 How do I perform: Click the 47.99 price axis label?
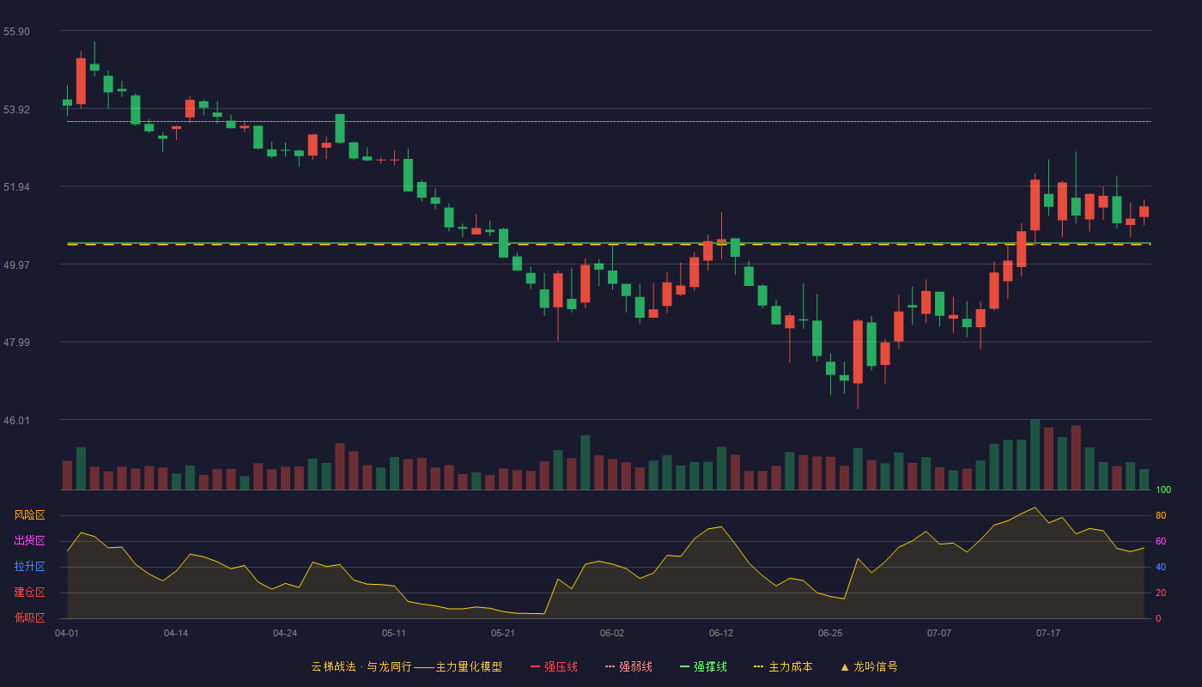(x=16, y=343)
